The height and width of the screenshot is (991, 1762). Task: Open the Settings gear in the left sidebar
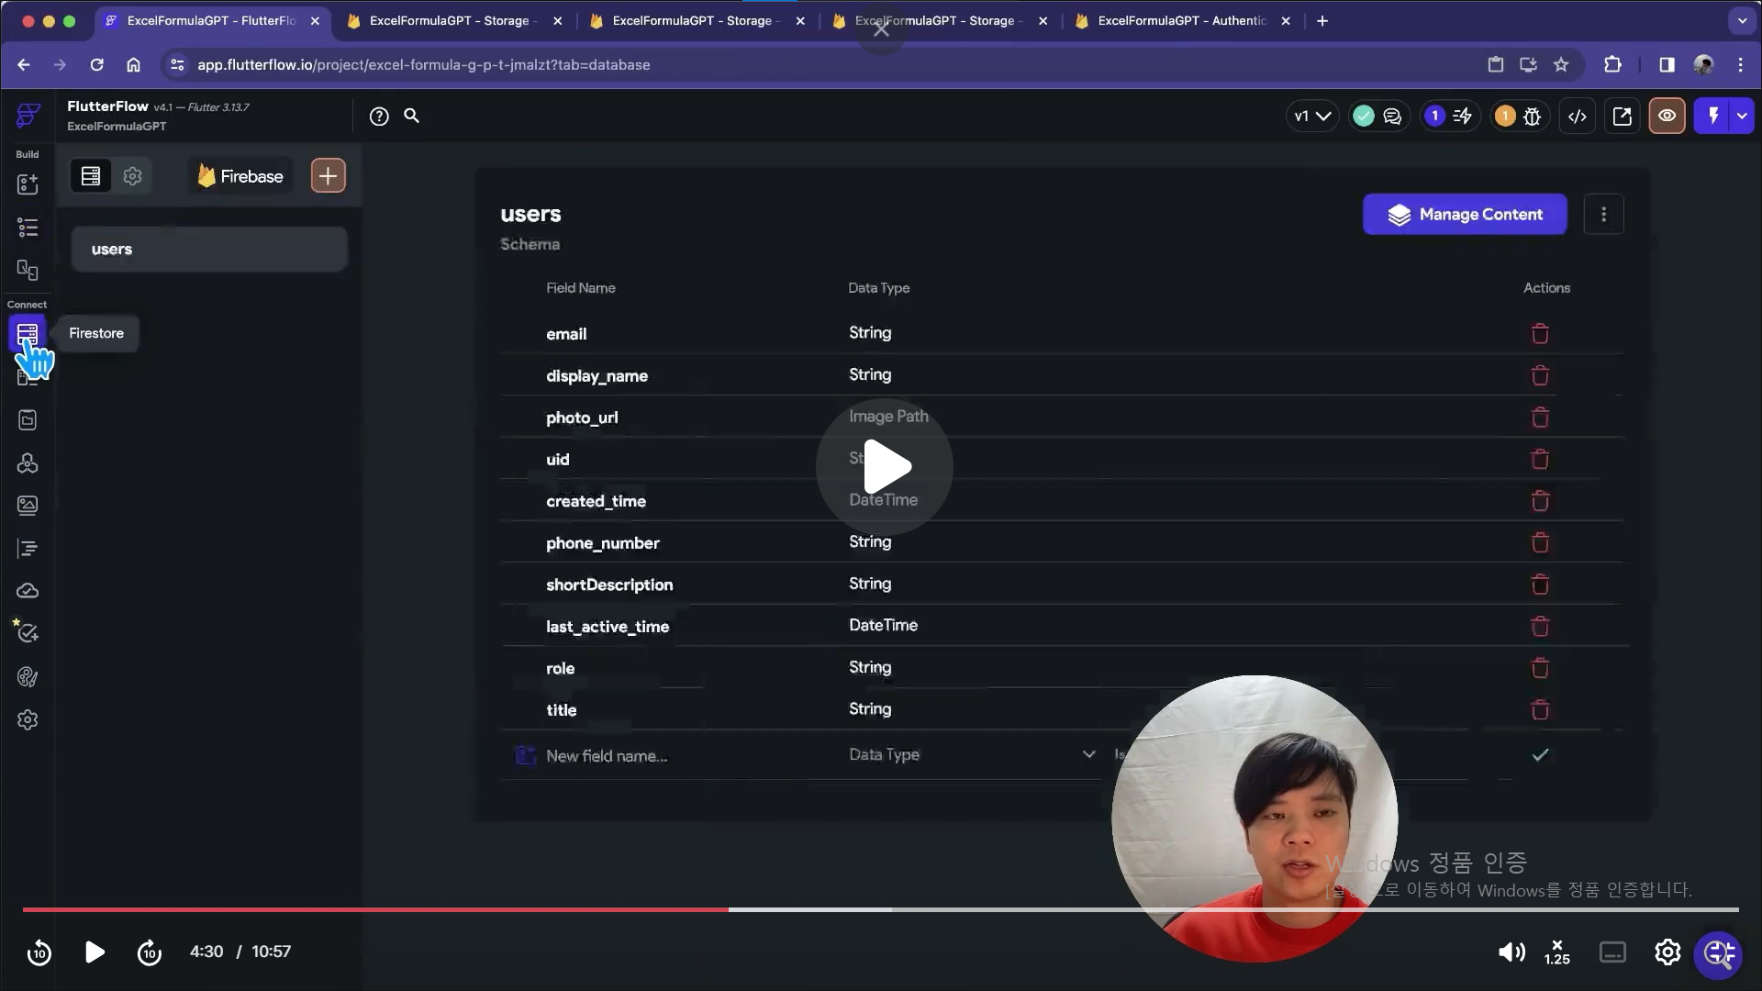[x=28, y=720]
